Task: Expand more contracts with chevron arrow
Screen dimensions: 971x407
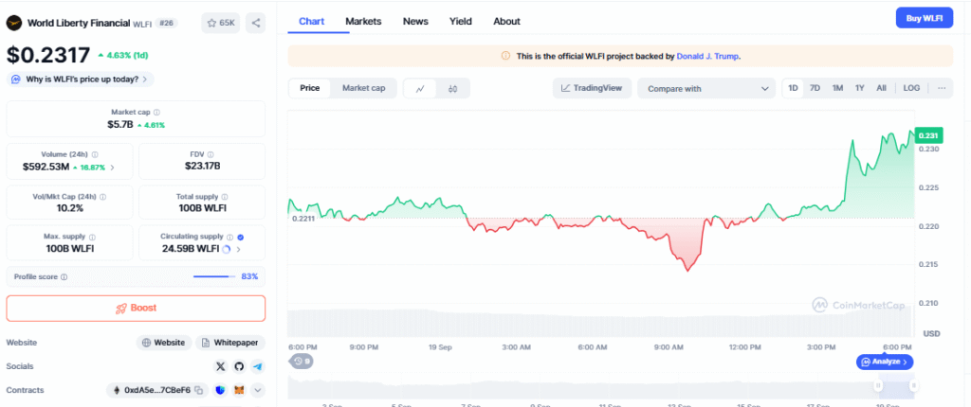Action: pos(258,390)
